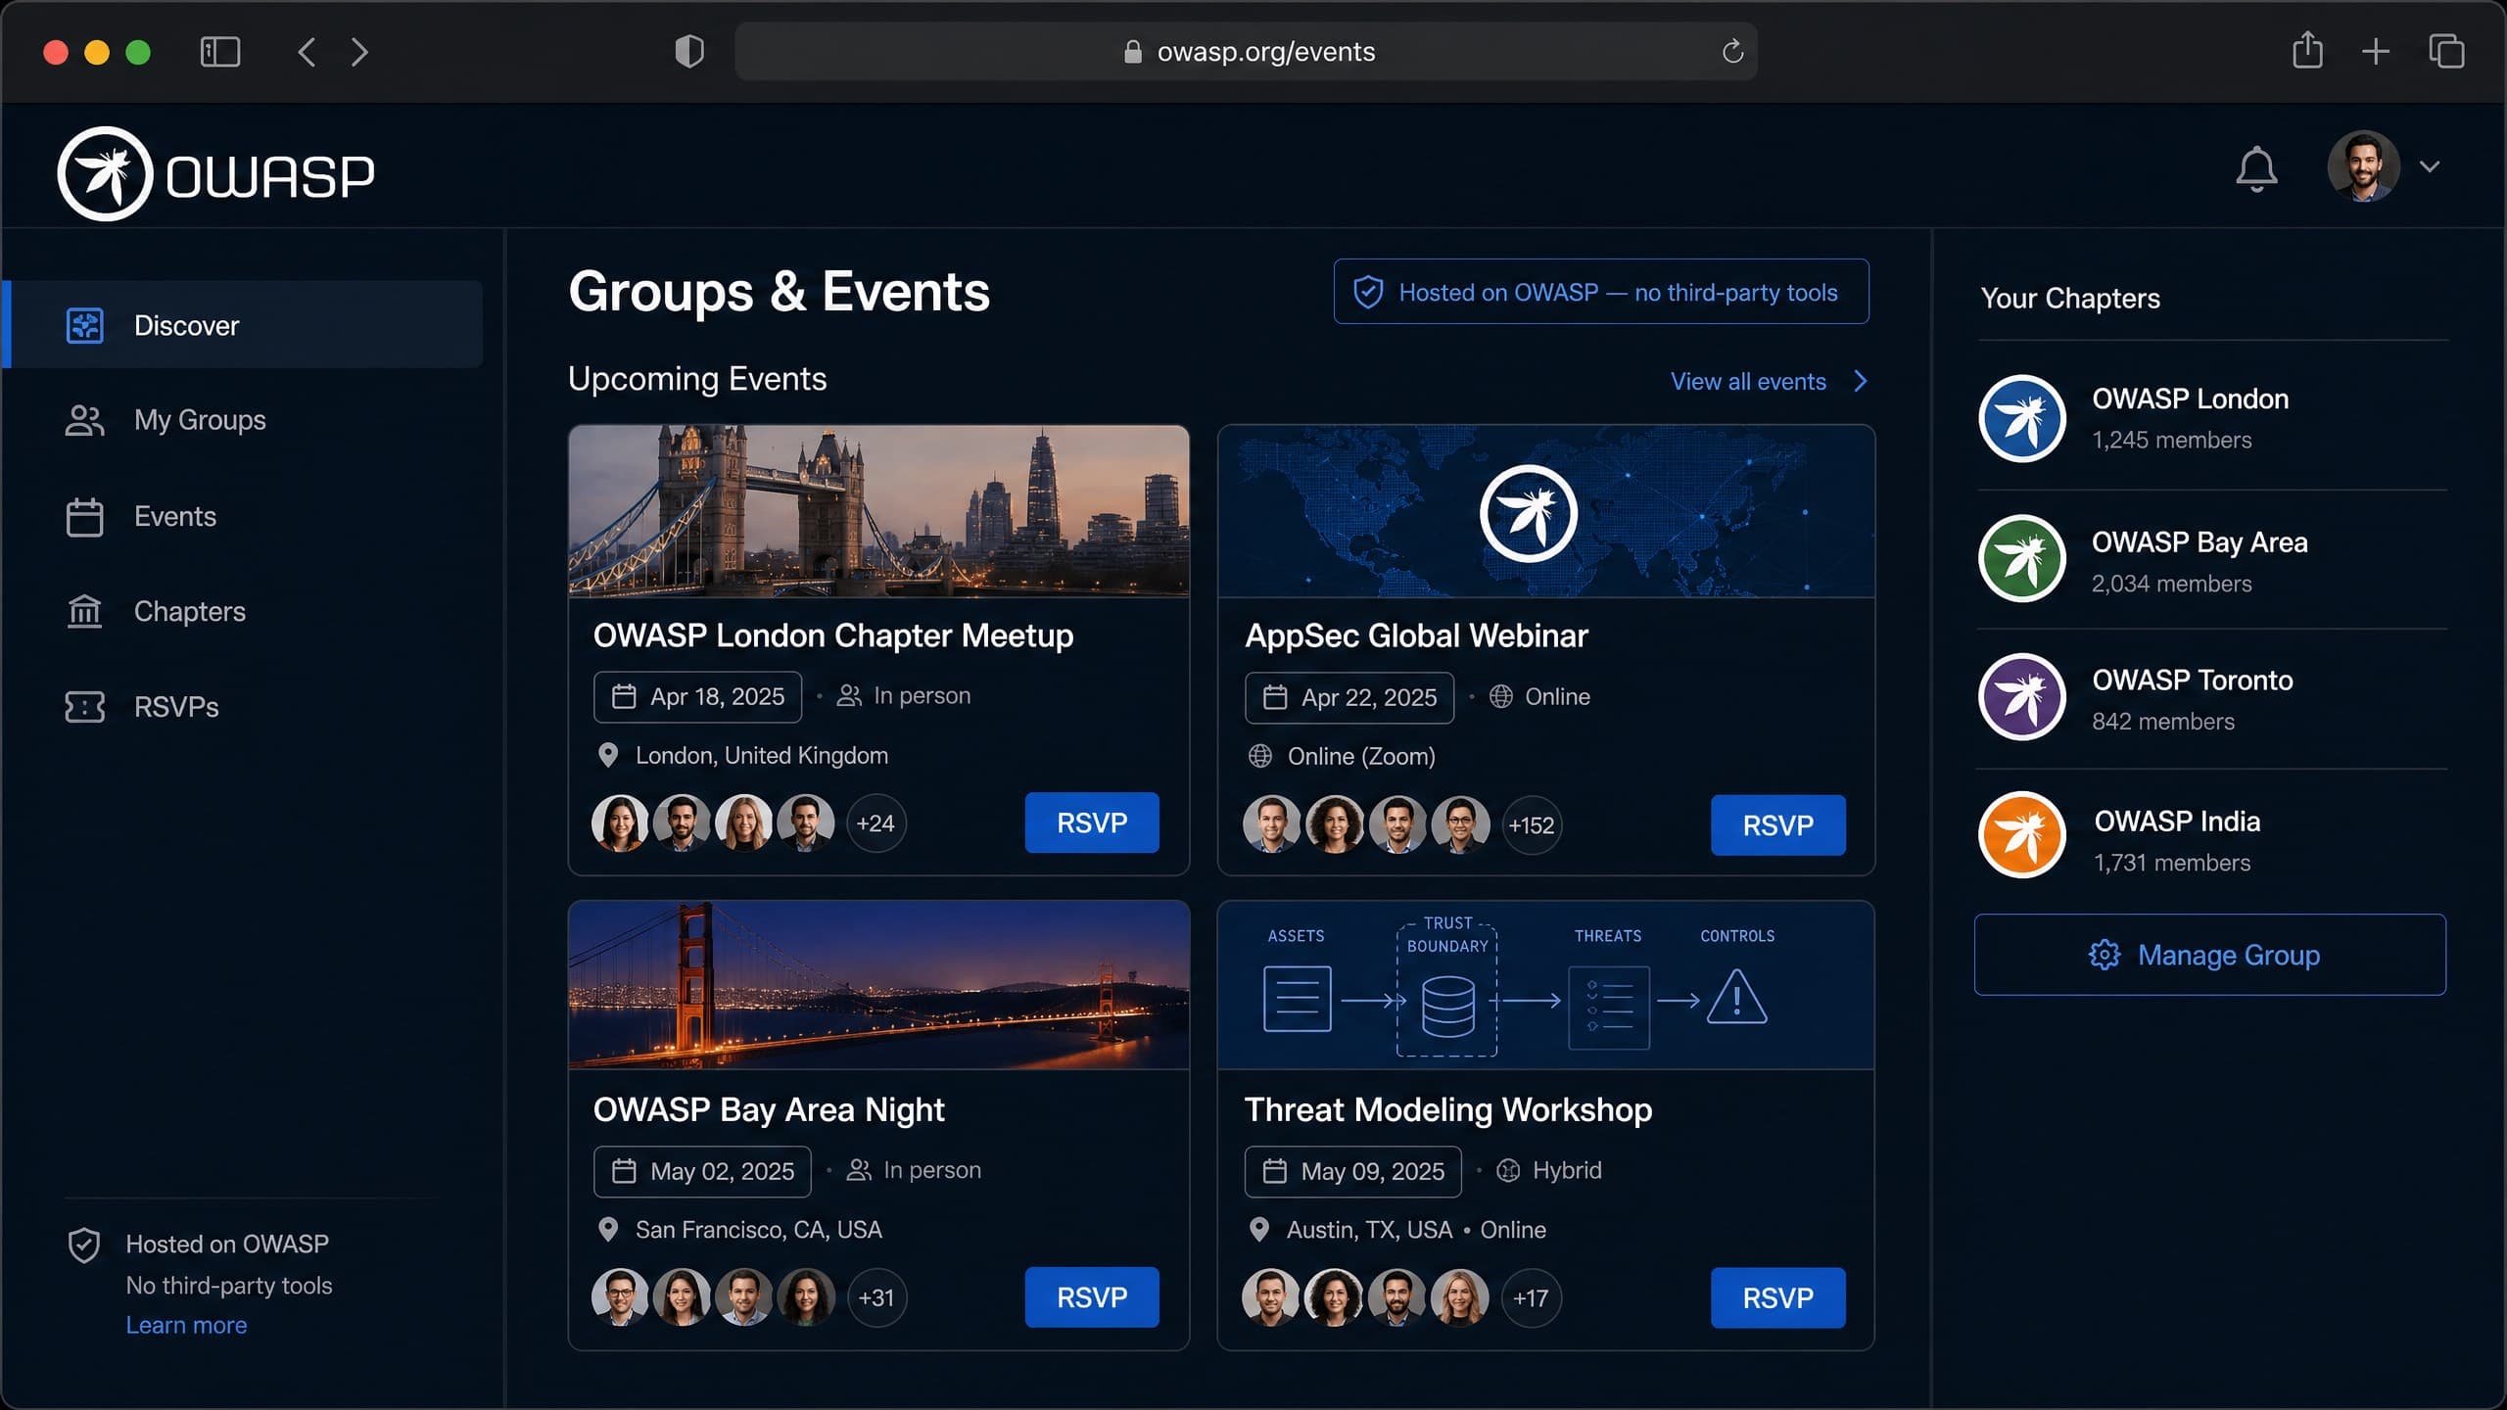Show the tab overview

[x=2446, y=52]
